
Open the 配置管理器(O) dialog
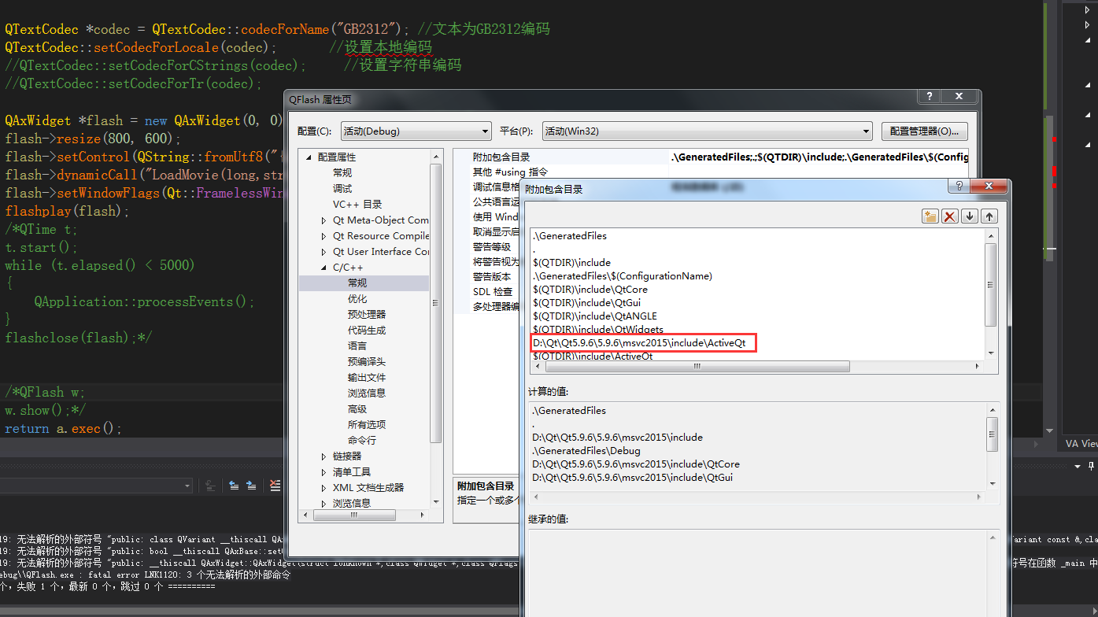click(923, 131)
